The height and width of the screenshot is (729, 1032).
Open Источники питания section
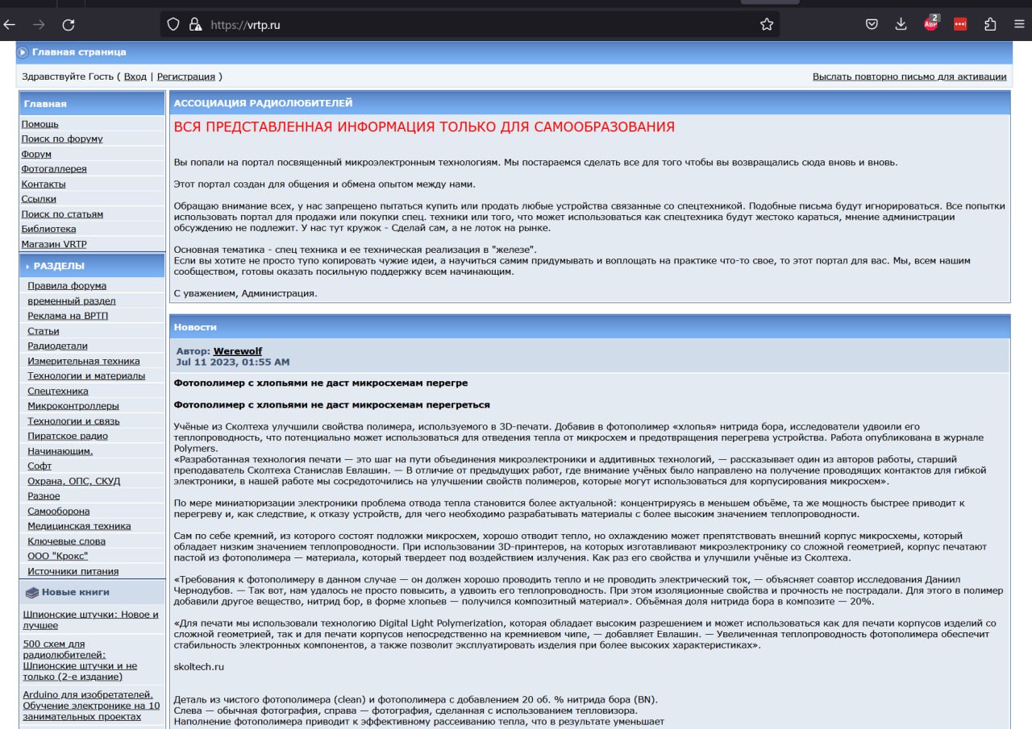pyautogui.click(x=73, y=571)
